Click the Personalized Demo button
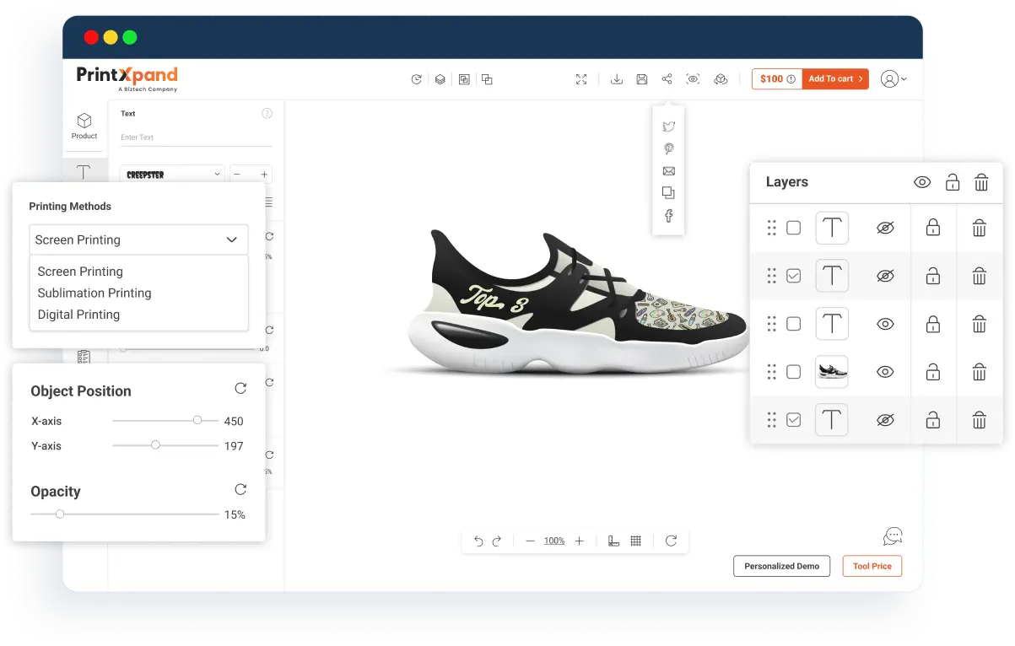The height and width of the screenshot is (646, 1015). click(x=781, y=566)
